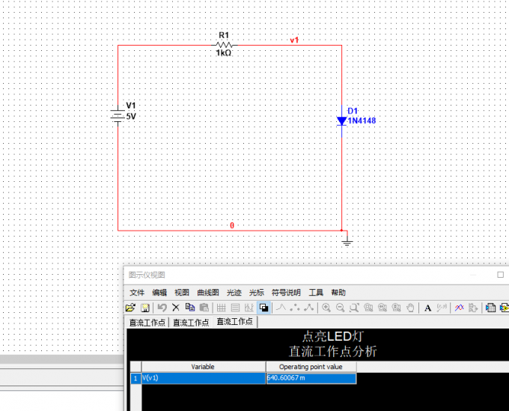This screenshot has height=411, width=509.
Task: Click the X cut/delete icon
Action: click(x=176, y=308)
